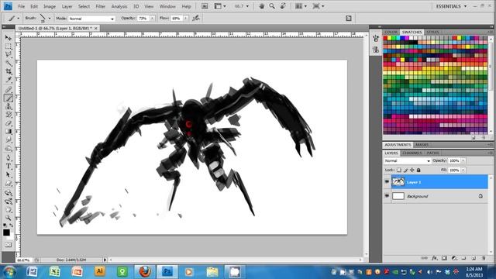496x279 pixels.
Task: Toggle lock transparent pixels
Action: click(399, 170)
